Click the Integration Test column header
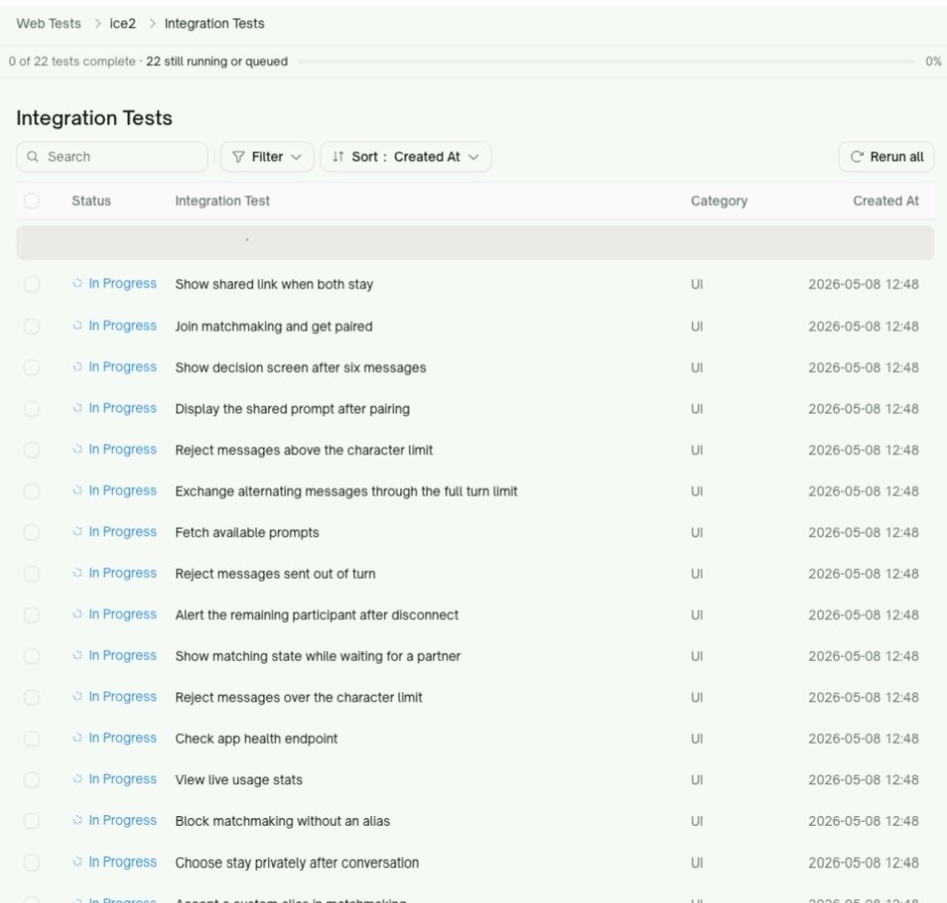The image size is (947, 903). click(x=222, y=201)
